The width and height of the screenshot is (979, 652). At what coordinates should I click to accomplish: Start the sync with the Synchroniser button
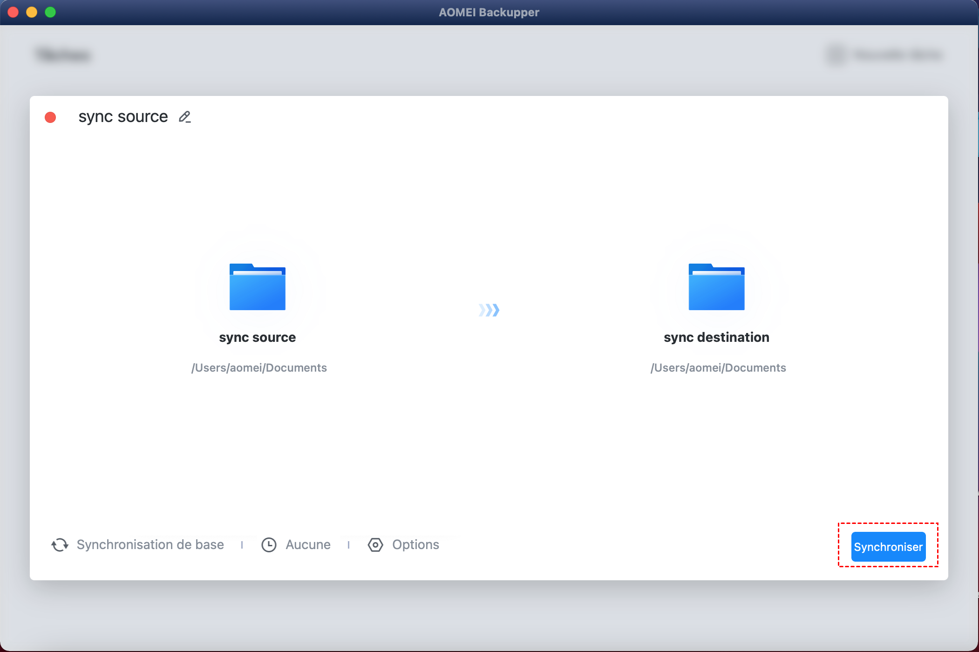888,547
